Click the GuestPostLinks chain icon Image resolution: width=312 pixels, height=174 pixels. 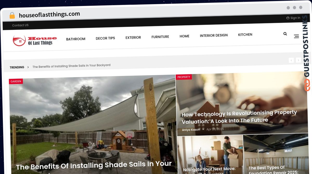(307, 85)
